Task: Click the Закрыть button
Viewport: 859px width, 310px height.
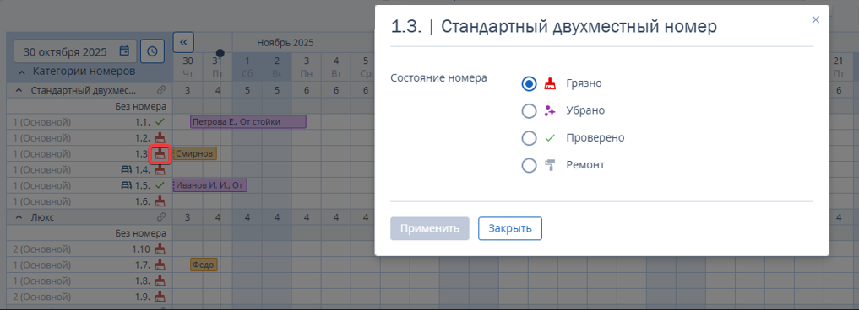Action: (x=510, y=228)
